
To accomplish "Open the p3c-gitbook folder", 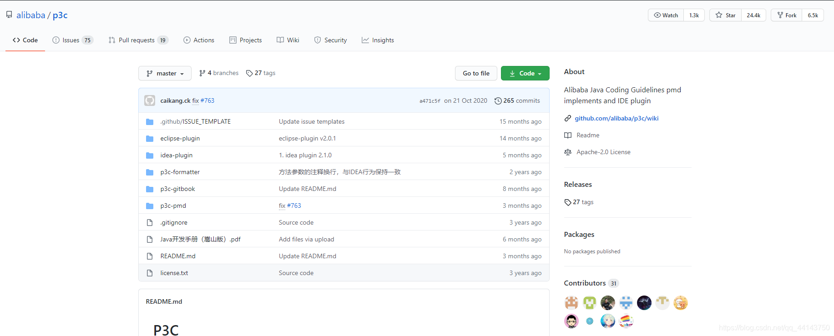I will 177,189.
